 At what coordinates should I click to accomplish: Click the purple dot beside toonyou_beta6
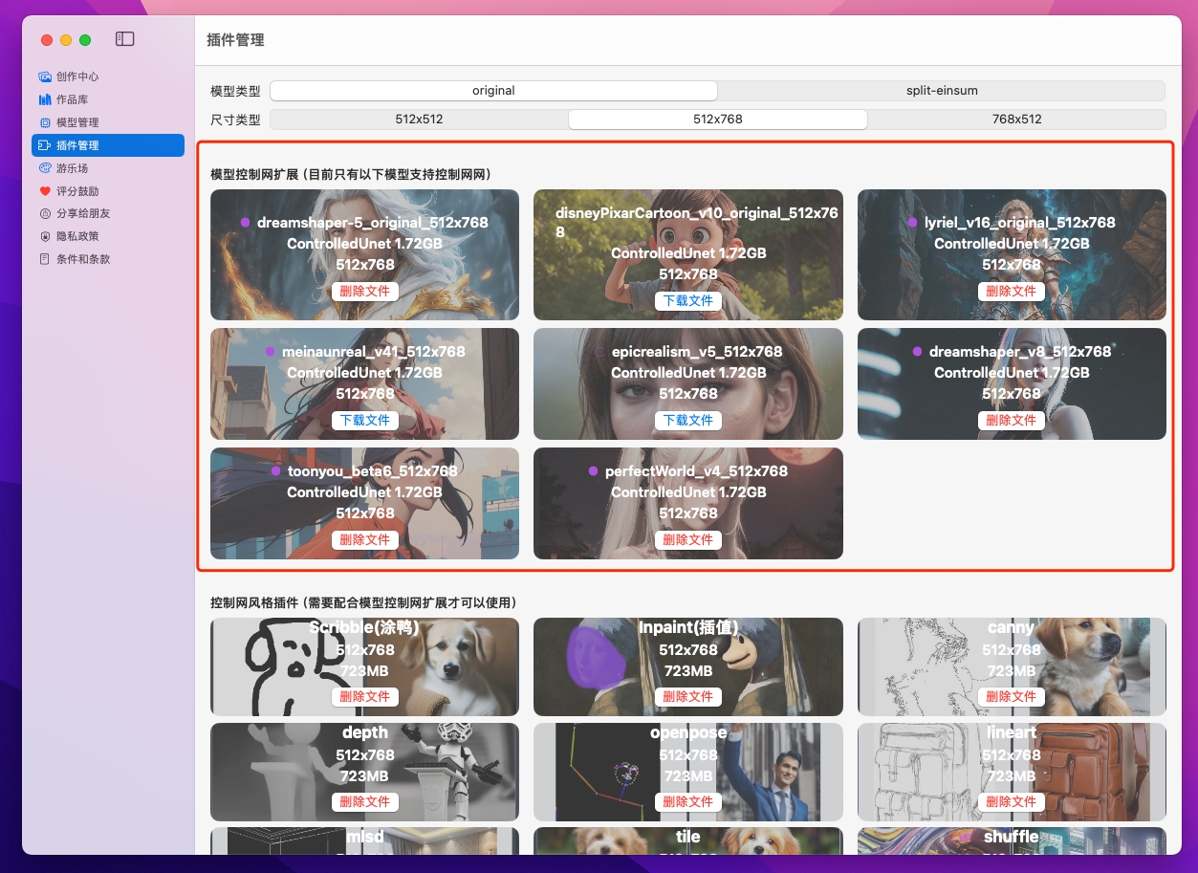(276, 471)
